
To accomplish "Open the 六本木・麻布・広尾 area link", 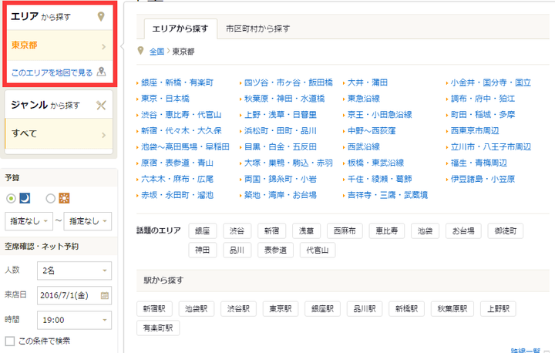I will pyautogui.click(x=177, y=179).
